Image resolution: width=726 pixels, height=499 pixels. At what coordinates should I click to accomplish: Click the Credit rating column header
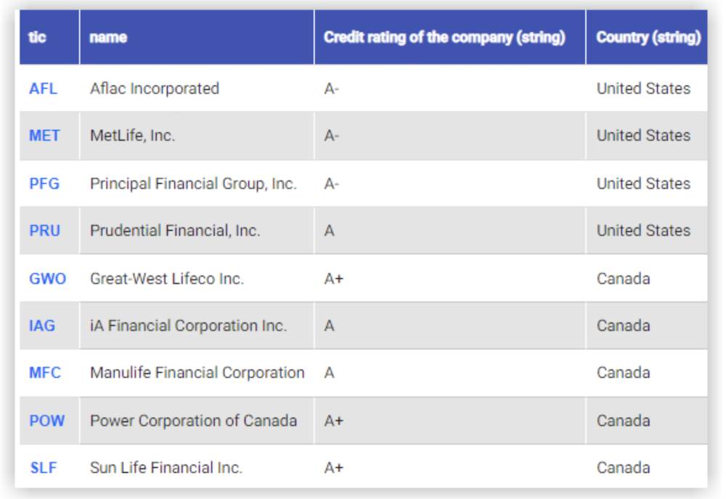coord(444,37)
